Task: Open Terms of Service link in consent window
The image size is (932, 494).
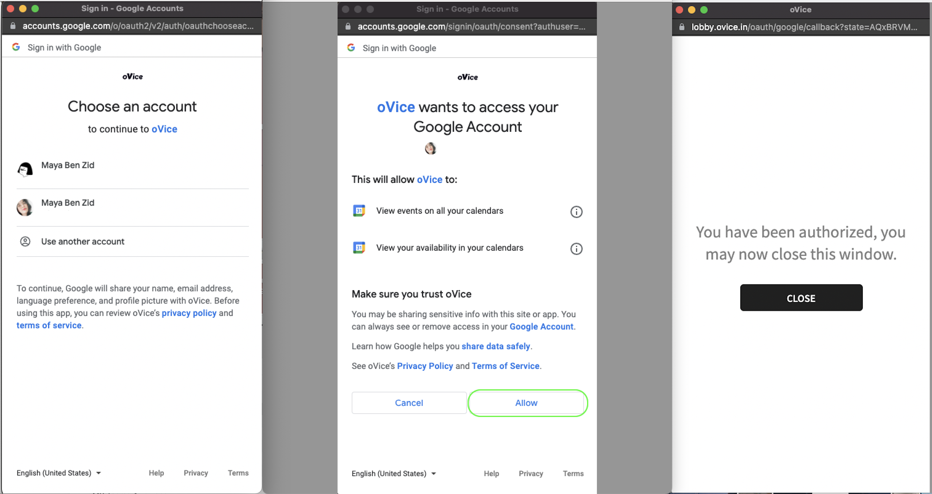Action: point(505,366)
